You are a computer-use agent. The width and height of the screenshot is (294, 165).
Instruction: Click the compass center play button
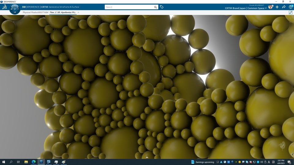click(15, 9)
